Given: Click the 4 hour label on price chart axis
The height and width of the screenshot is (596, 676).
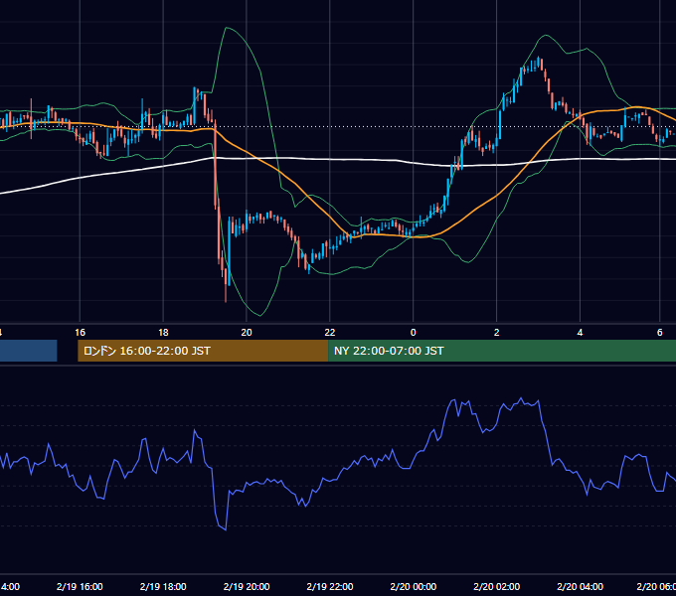Looking at the screenshot, I should 580,333.
